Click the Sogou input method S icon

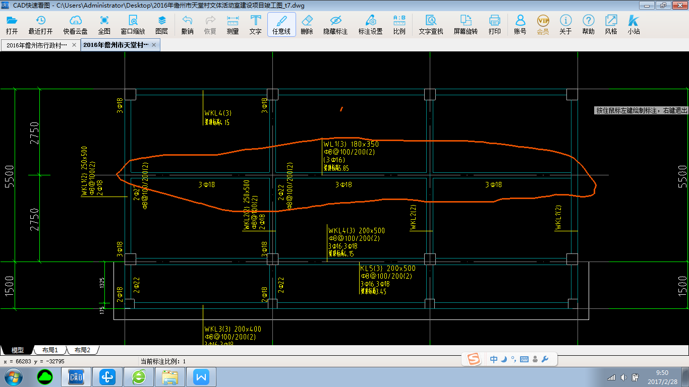coord(474,359)
